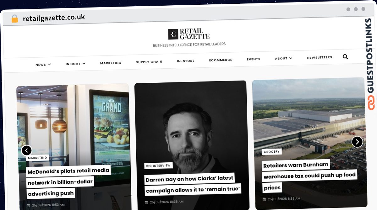Click the Marketing category tag
This screenshot has height=210, width=377.
coord(38,158)
